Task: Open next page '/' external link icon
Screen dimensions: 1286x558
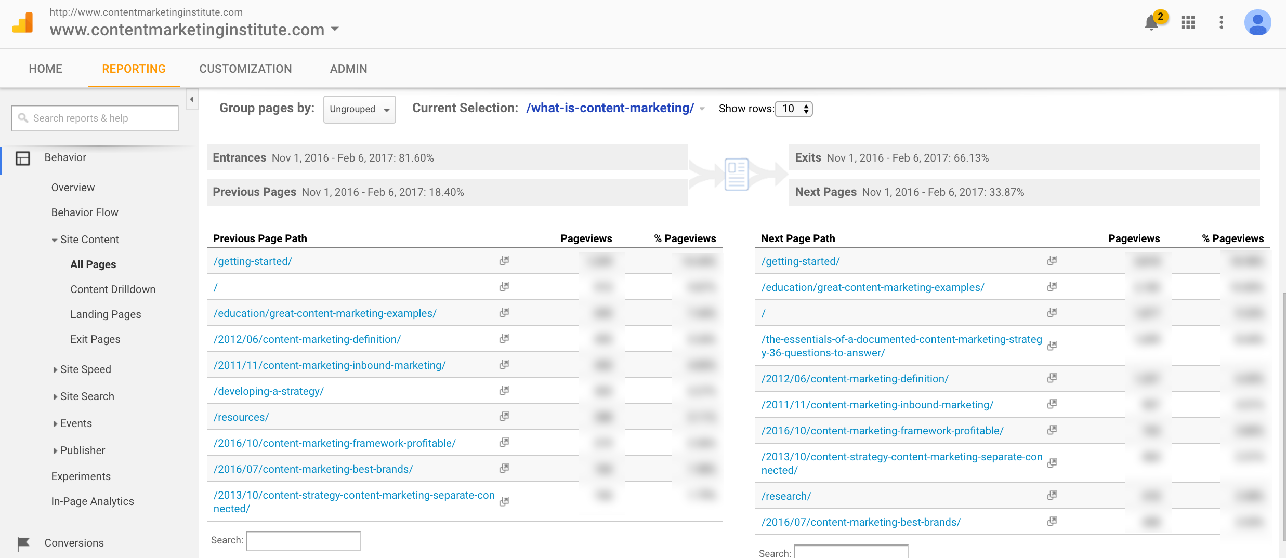Action: [1052, 313]
